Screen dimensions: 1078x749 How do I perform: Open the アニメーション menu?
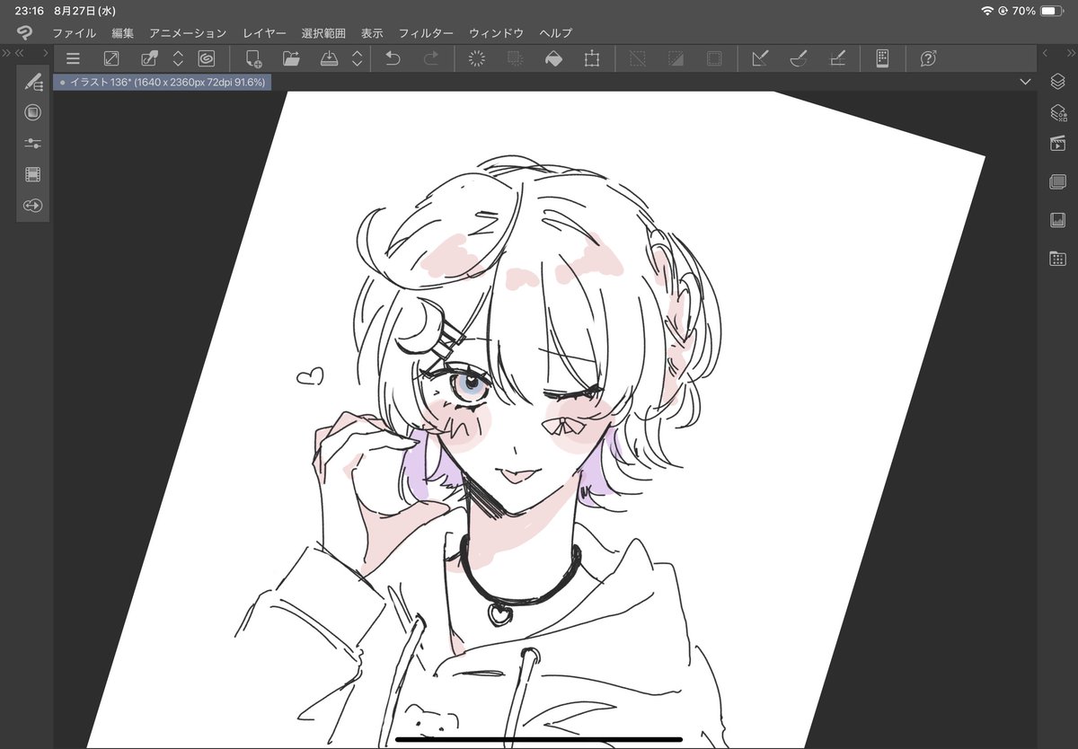pos(189,32)
